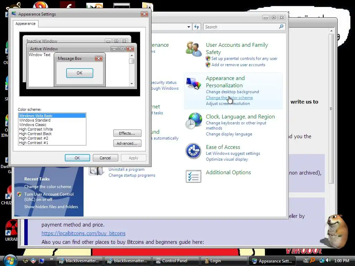Open the Windows Start orb
355x266 pixels.
10,260
